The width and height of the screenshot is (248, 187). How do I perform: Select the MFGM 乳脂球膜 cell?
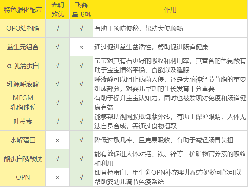click(x=23, y=103)
